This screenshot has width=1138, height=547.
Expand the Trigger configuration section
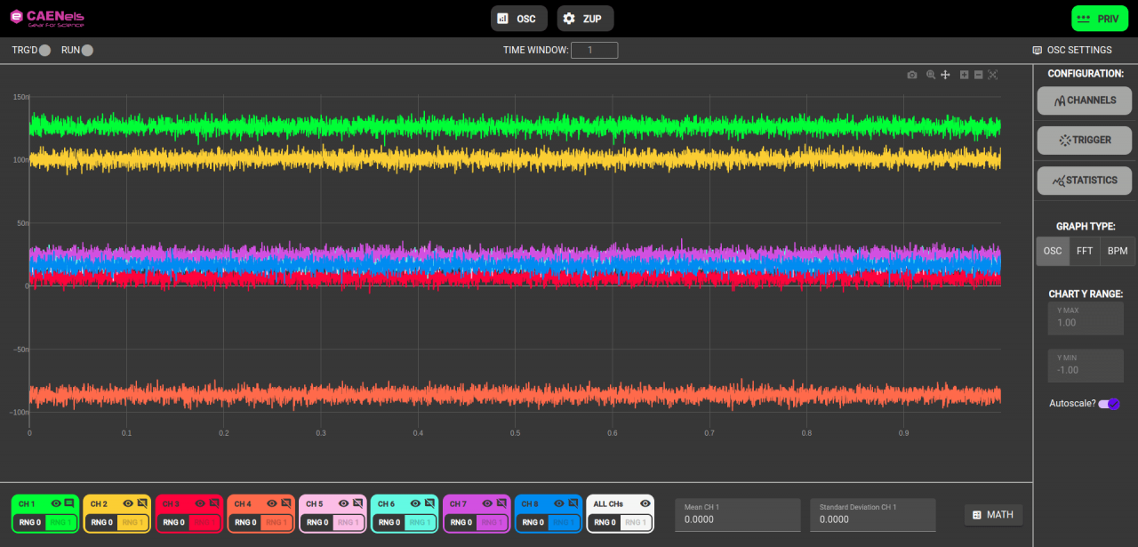1085,141
